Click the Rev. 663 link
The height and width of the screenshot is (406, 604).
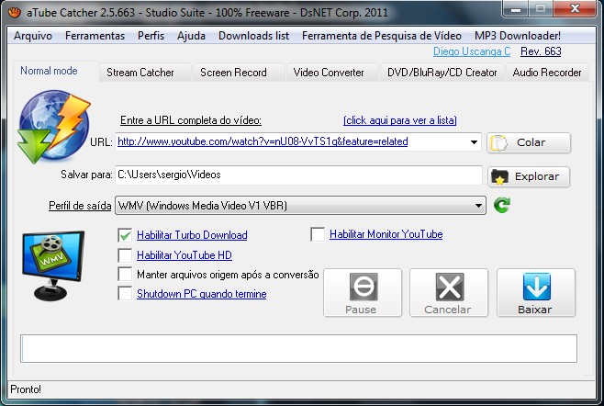pyautogui.click(x=541, y=51)
